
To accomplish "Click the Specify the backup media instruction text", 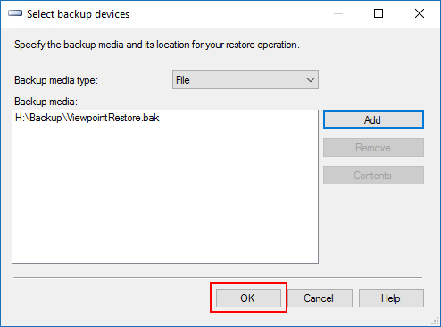I will pos(157,45).
